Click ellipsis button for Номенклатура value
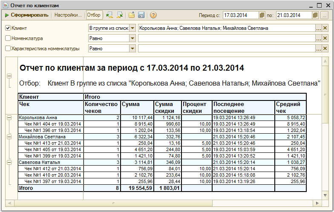334x212 pixels. tap(319, 38)
